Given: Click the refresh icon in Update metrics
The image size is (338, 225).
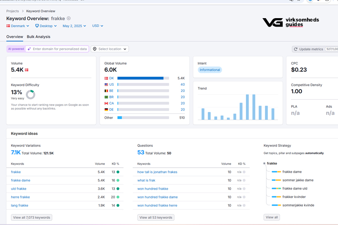Looking at the screenshot, I should (296, 49).
